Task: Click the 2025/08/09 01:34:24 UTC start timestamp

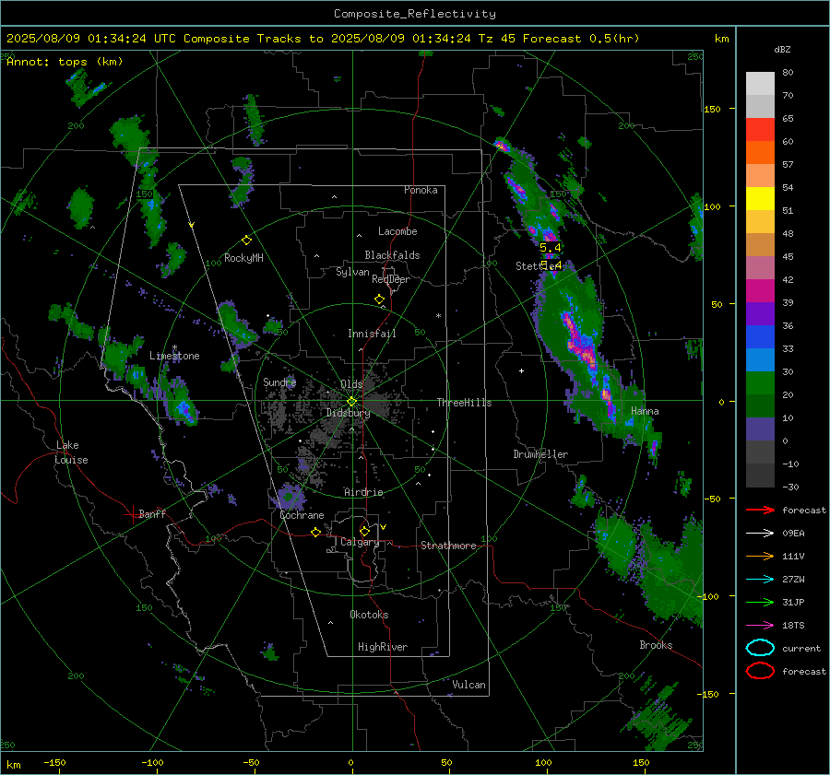Action: point(90,39)
